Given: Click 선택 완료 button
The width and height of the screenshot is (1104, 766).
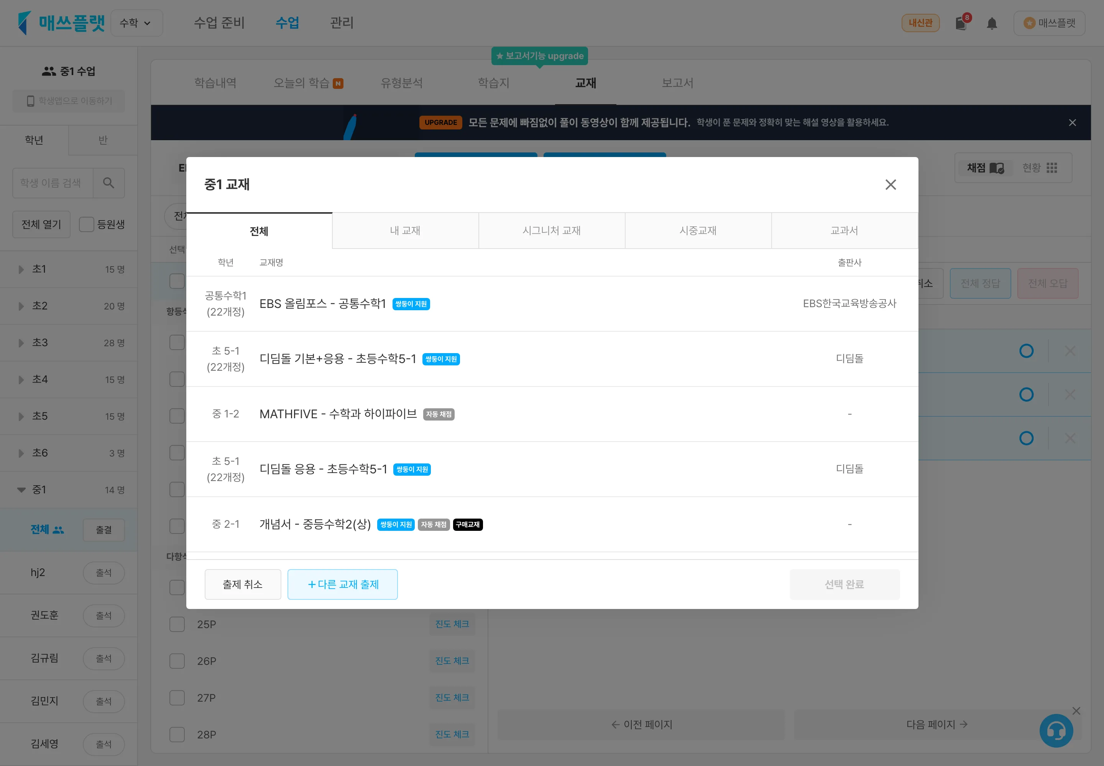Looking at the screenshot, I should pos(844,584).
